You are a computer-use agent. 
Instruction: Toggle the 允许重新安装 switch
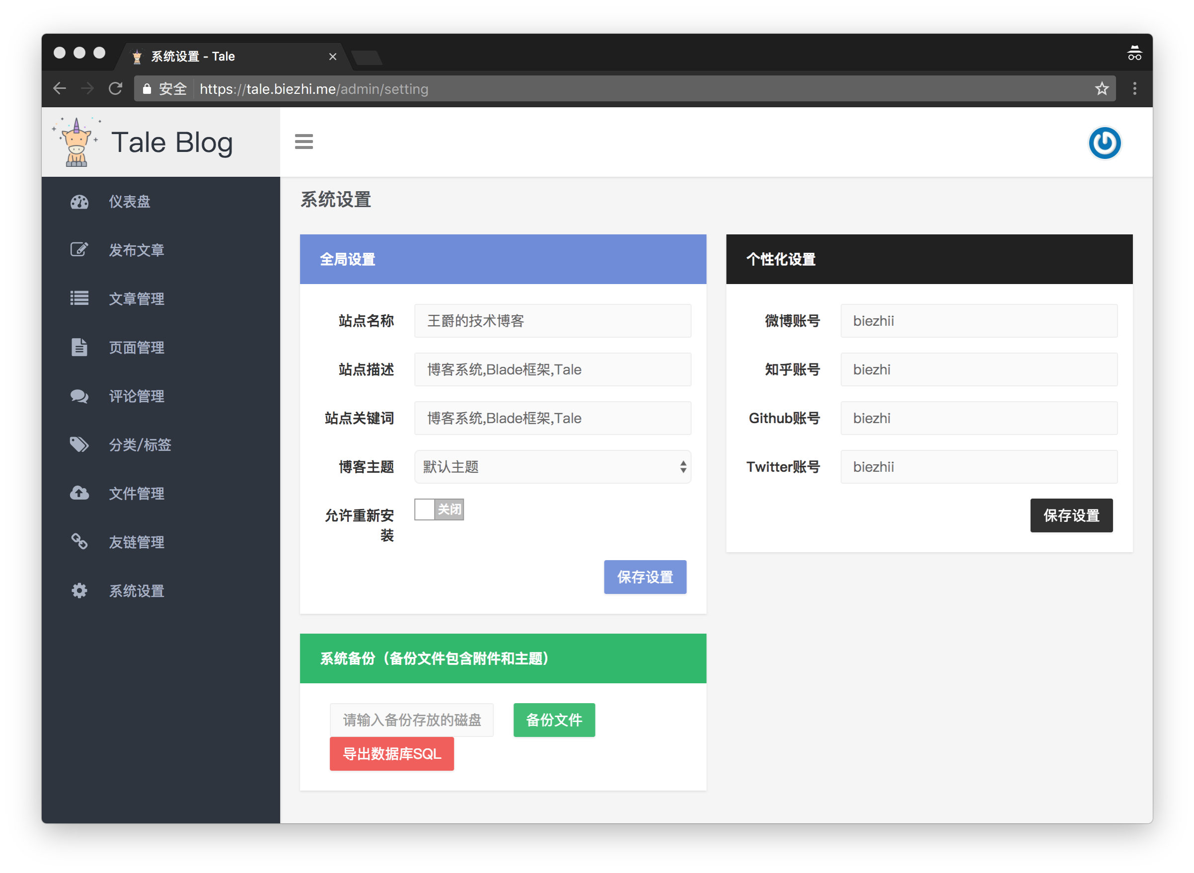(x=439, y=509)
